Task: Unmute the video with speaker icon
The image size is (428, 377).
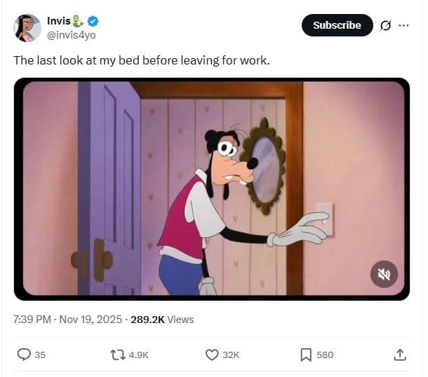Action: tap(384, 275)
